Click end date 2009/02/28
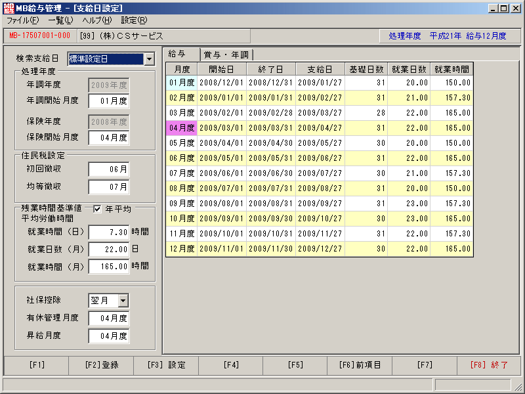 point(271,113)
